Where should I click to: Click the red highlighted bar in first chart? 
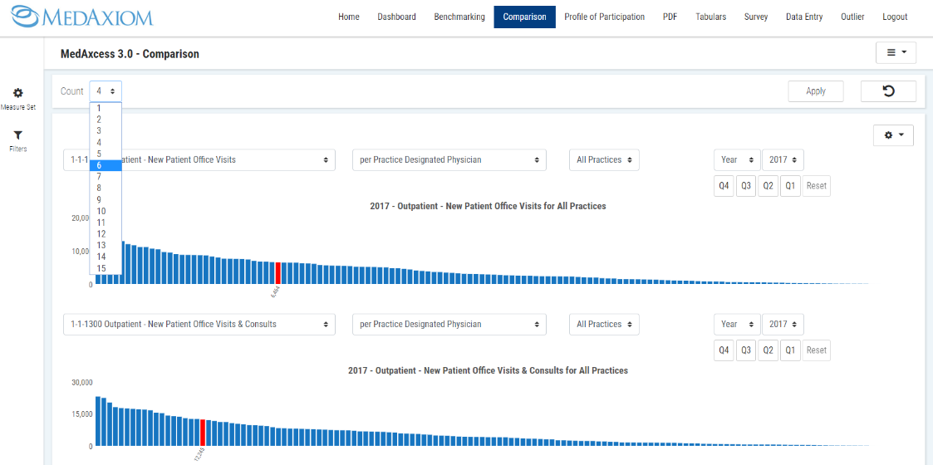(277, 273)
